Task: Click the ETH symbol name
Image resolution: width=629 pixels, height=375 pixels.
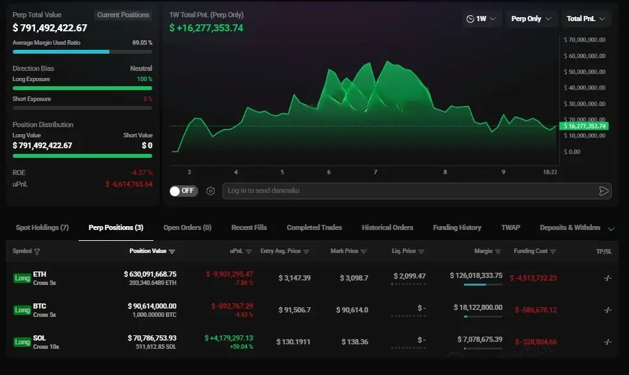Action: [x=40, y=274]
